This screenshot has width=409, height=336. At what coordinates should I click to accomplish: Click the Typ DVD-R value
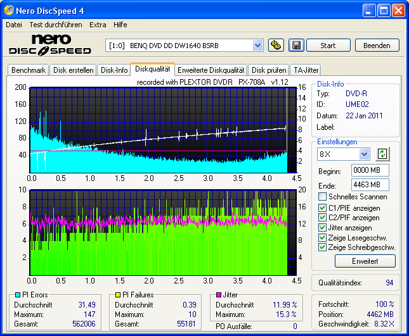[x=356, y=94]
